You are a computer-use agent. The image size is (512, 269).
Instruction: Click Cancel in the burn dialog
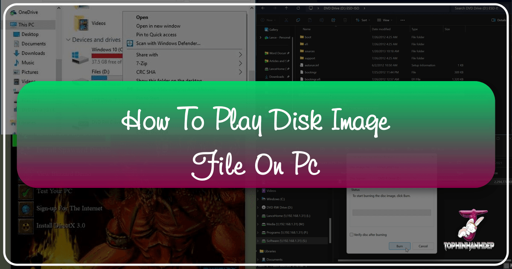pyautogui.click(x=423, y=246)
